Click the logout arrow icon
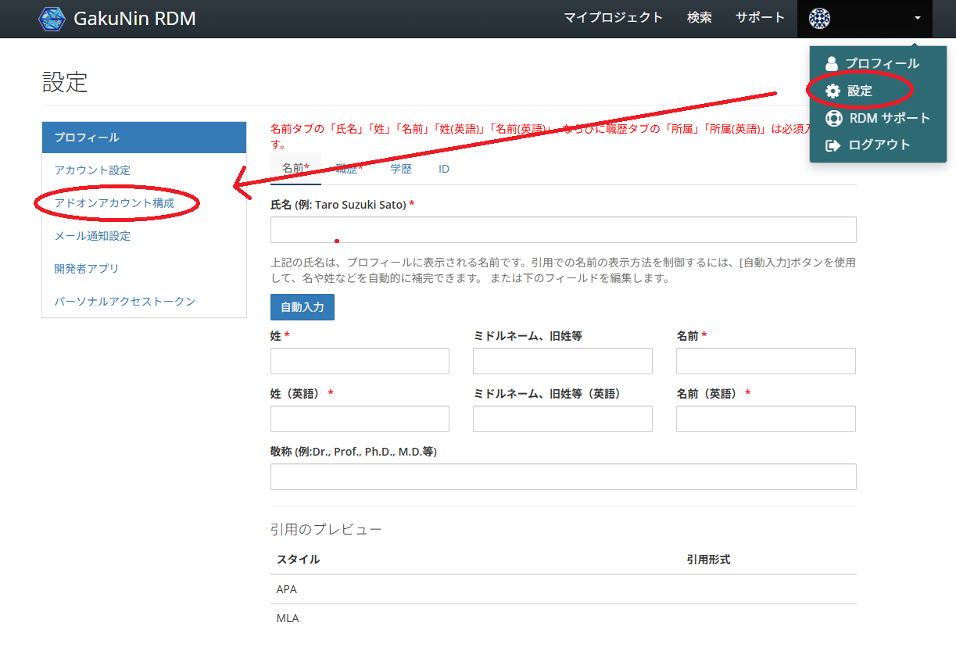Image resolution: width=956 pixels, height=658 pixels. click(x=833, y=145)
